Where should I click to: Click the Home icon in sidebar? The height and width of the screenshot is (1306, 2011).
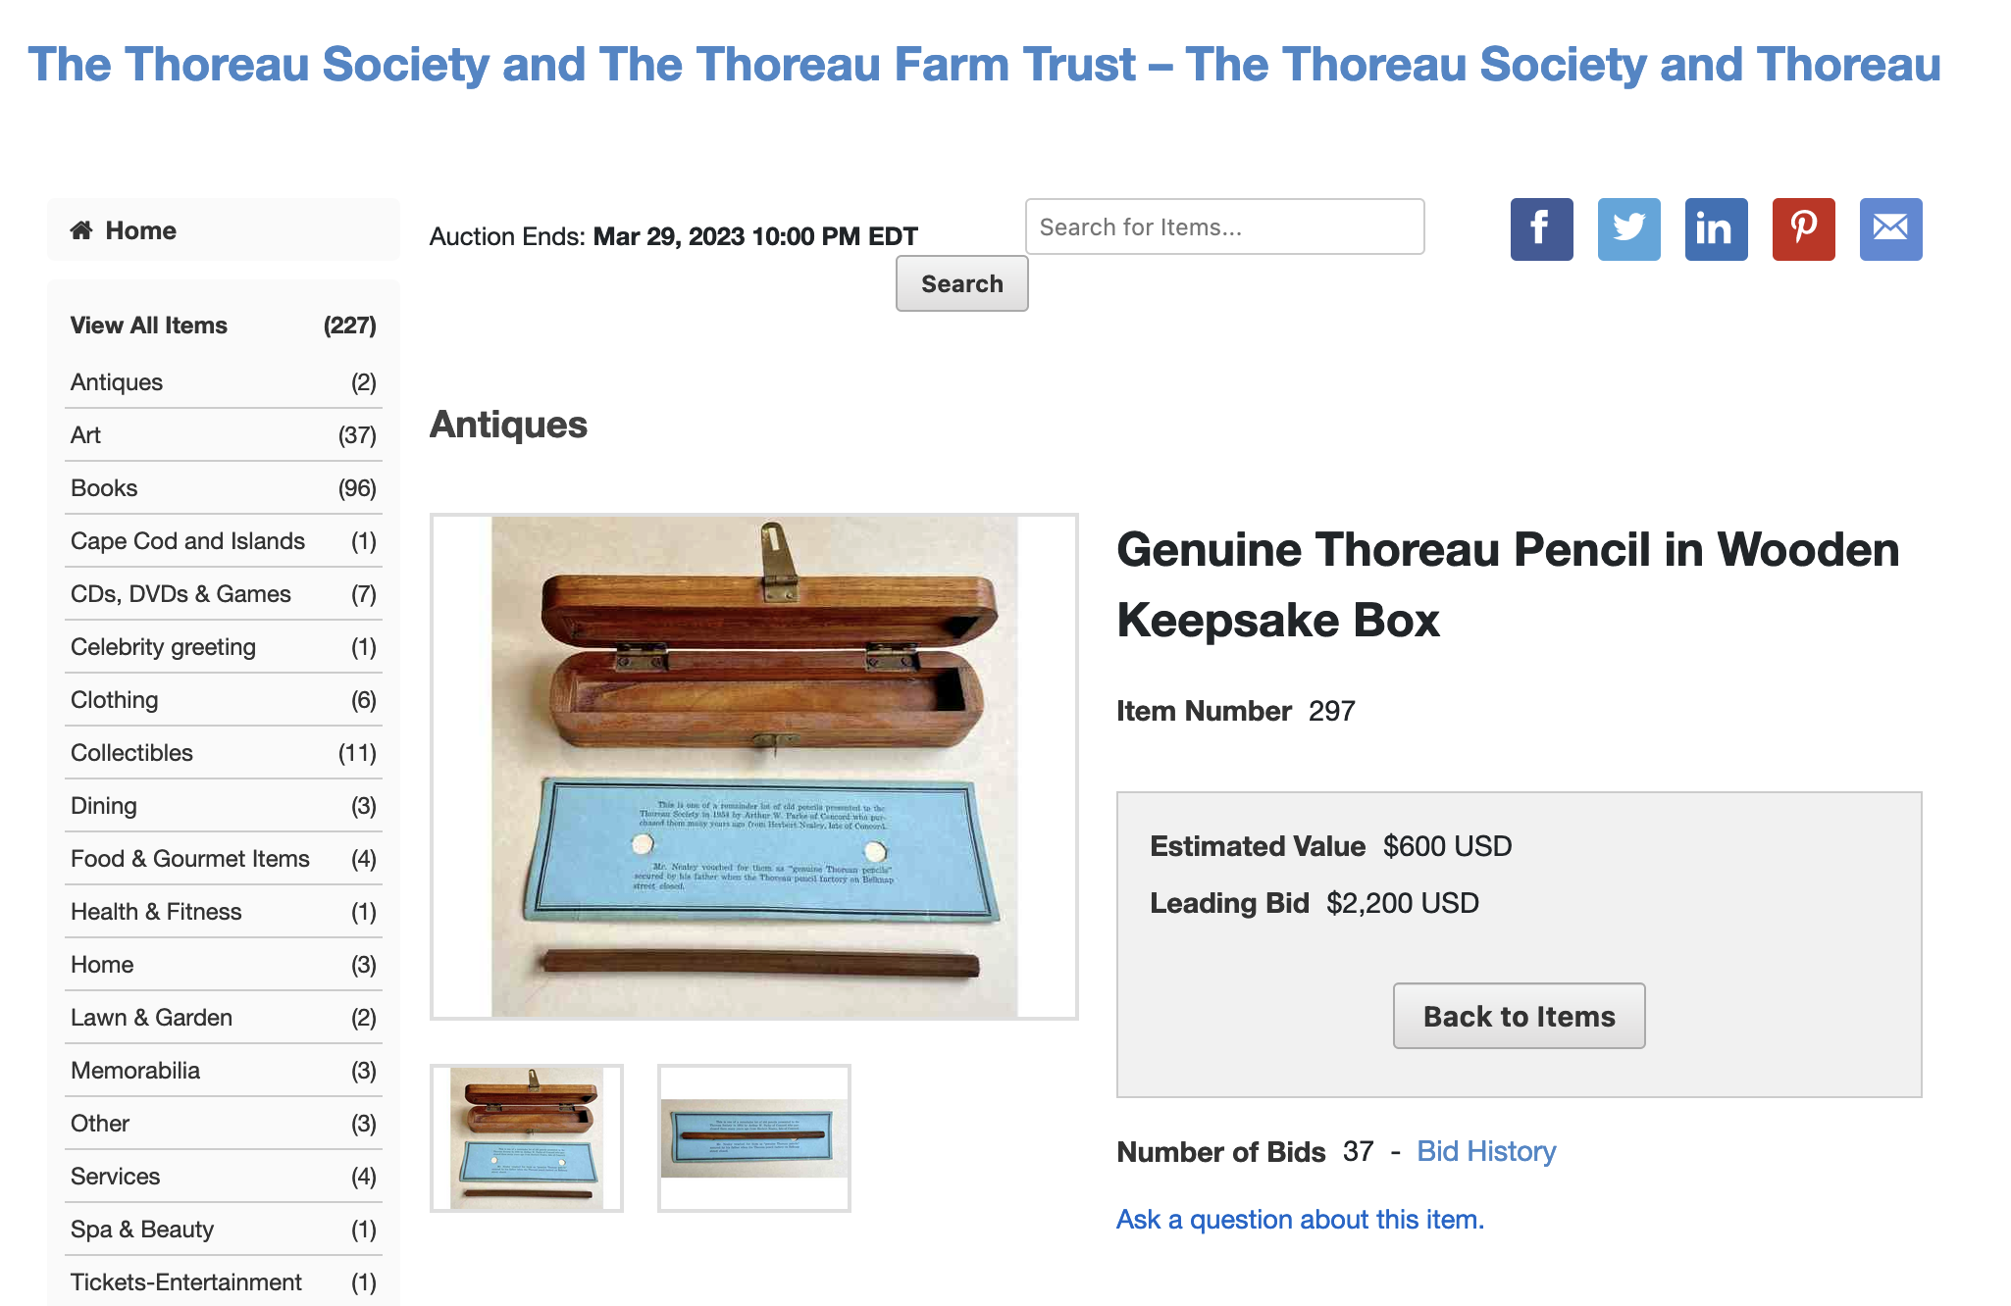click(x=81, y=230)
